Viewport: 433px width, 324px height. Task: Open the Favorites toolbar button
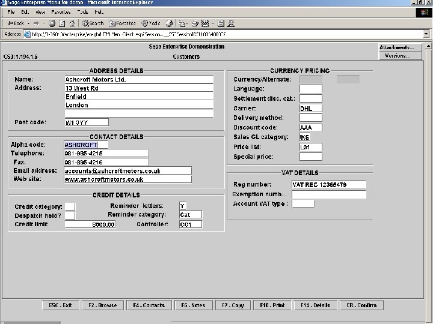(122, 23)
